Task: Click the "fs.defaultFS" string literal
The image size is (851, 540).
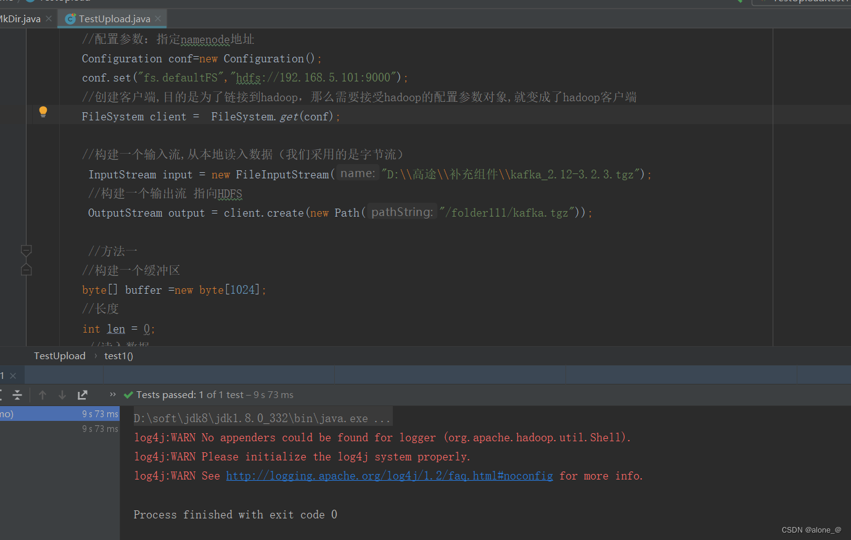Action: click(x=181, y=78)
